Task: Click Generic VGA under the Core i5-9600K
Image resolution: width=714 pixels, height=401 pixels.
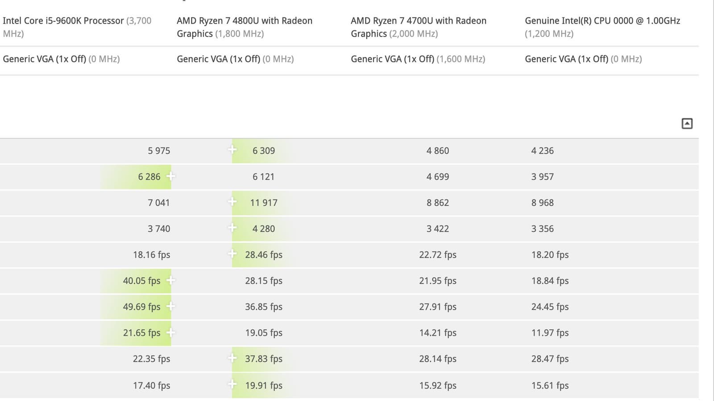Action: pos(44,59)
